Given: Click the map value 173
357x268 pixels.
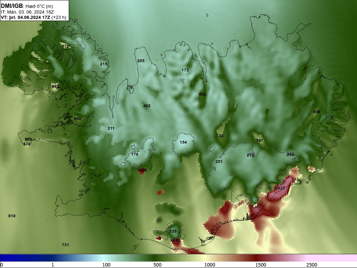Looking at the screenshot, I should click(x=185, y=70).
